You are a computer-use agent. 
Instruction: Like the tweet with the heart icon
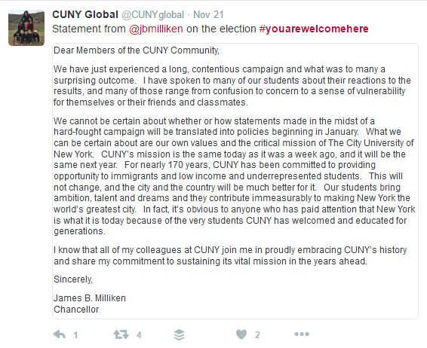point(241,334)
